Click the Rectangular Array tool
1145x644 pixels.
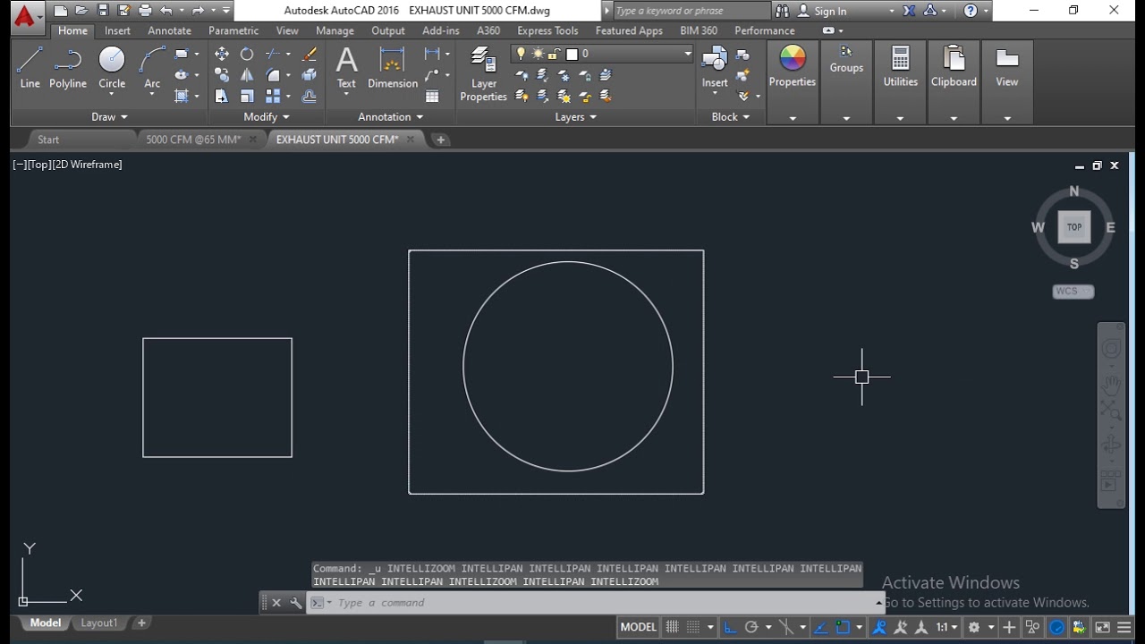pyautogui.click(x=274, y=96)
